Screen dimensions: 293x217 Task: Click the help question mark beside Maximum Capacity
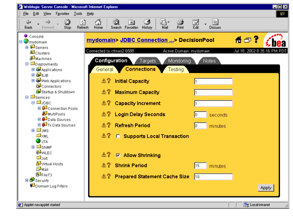click(109, 92)
